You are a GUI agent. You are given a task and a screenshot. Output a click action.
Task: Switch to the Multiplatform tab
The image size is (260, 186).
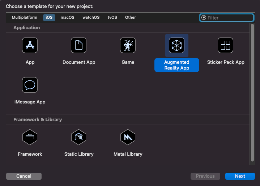click(x=25, y=17)
